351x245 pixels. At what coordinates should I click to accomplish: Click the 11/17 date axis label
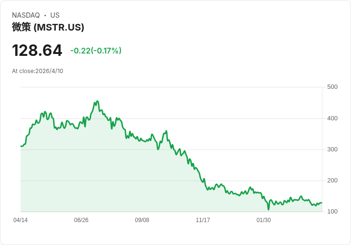(203, 220)
